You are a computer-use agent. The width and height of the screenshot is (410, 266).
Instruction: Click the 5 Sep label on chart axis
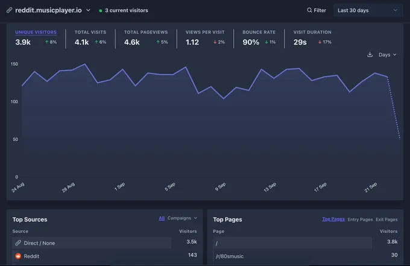coord(170,186)
